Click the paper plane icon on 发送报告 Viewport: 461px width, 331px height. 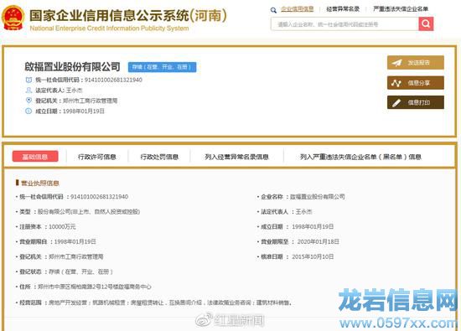tap(397, 63)
